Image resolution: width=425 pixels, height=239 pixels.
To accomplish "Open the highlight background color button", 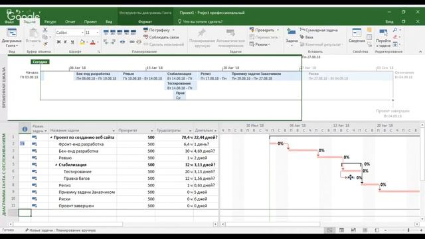I will (x=82, y=42).
